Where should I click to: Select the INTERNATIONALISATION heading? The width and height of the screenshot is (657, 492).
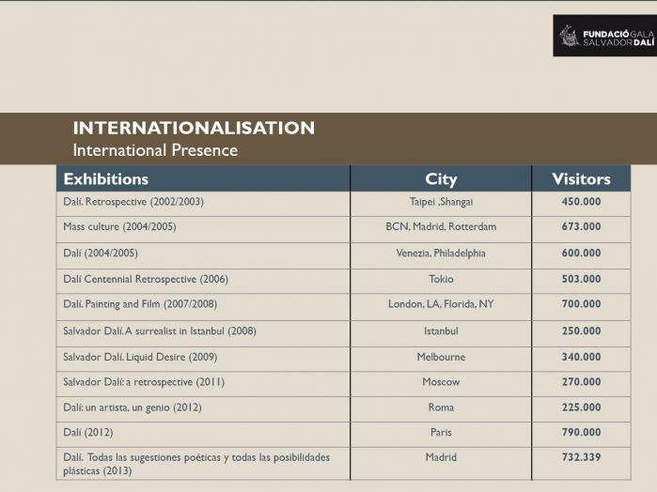(x=194, y=128)
